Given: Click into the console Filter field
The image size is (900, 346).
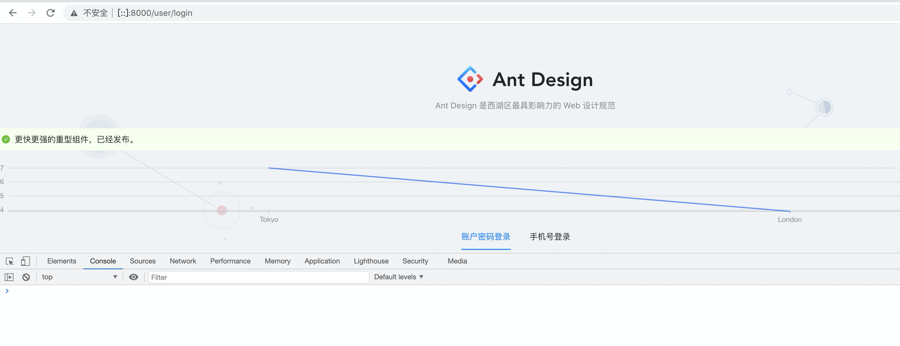Looking at the screenshot, I should point(258,277).
